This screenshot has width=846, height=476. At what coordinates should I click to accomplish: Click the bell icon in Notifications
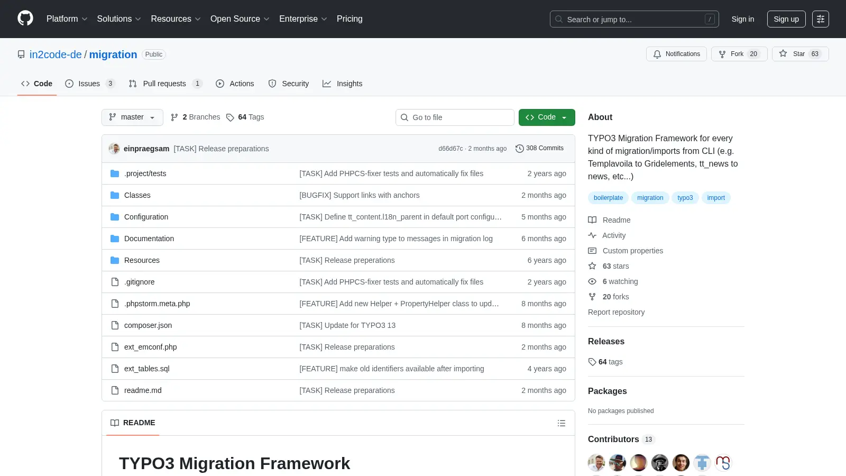pos(657,54)
